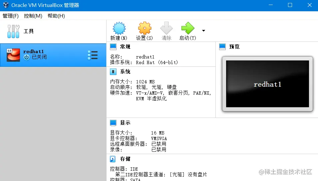Select the redhat1 virtual machine entry
Viewport: 318px width, 181px height.
53,55
